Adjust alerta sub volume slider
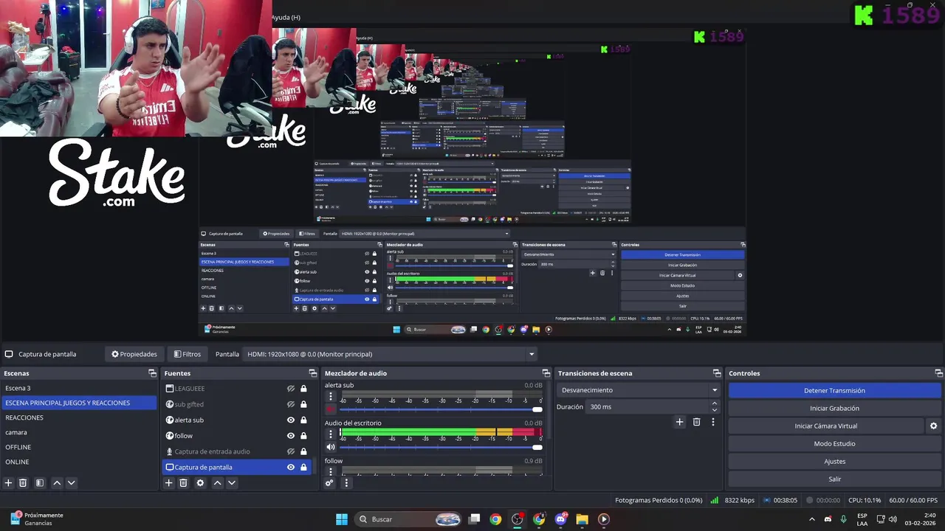Screen dimensions: 945x531 [441, 409]
